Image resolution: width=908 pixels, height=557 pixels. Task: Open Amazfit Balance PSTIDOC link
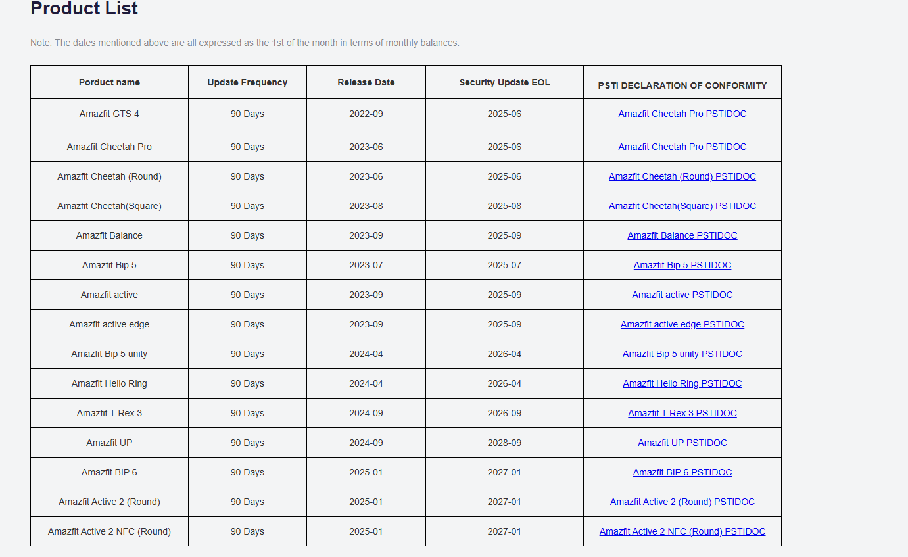(x=682, y=235)
